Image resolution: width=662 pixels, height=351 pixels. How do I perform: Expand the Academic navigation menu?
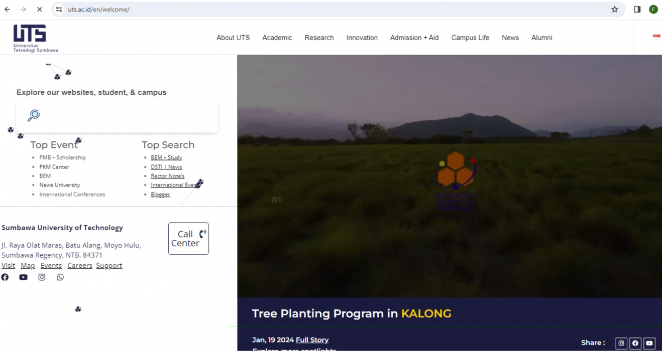[x=277, y=38]
